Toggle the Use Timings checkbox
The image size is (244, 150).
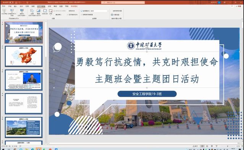click(68, 14)
